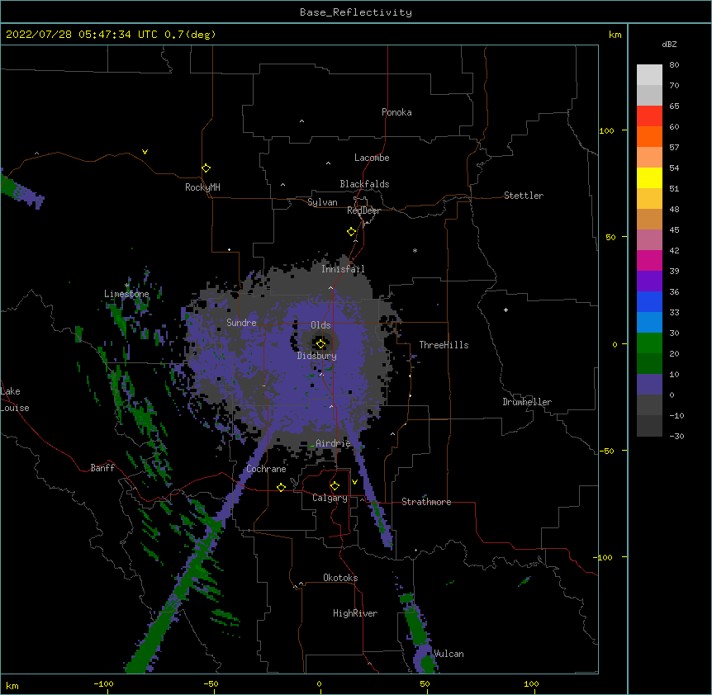
Task: Click the -30 value in the dBZ legend
Action: point(676,436)
